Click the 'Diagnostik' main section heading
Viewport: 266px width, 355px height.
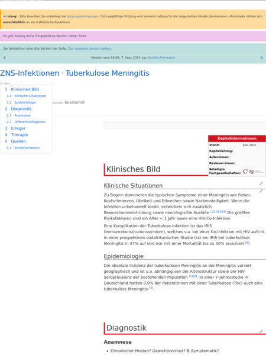coord(126,328)
